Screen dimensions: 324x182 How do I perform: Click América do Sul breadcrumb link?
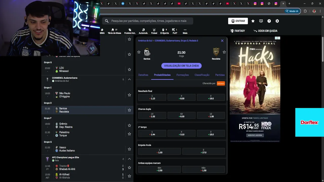click(145, 41)
